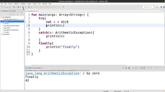Click Open Console icon
The width and height of the screenshot is (165, 92).
click(x=156, y=68)
